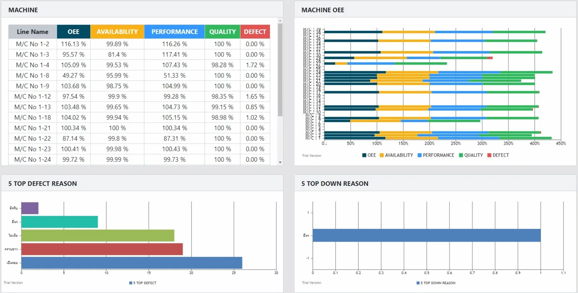Screen dimensions: 578x293
Task: Click the 5 TOP DEFECT REASON panel title
Action: (x=43, y=184)
